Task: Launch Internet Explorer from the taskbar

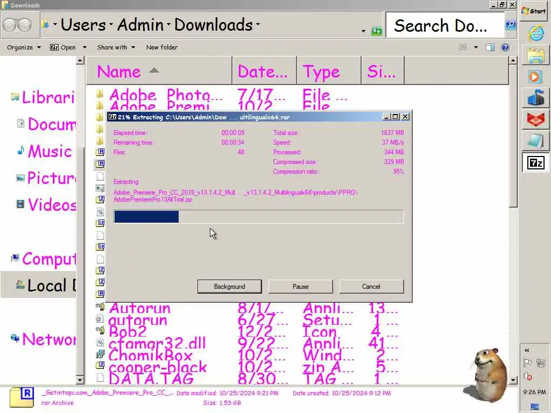Action: coord(536,34)
